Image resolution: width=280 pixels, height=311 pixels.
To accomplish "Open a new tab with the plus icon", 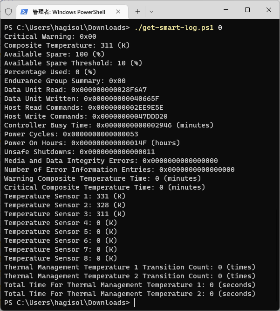I will pos(137,12).
